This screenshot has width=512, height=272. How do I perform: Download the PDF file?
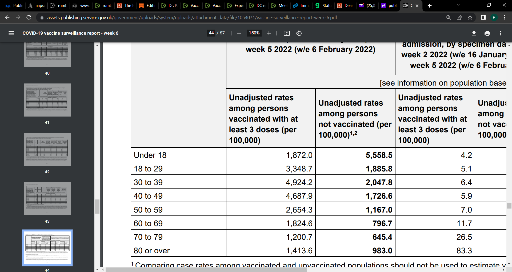click(474, 33)
